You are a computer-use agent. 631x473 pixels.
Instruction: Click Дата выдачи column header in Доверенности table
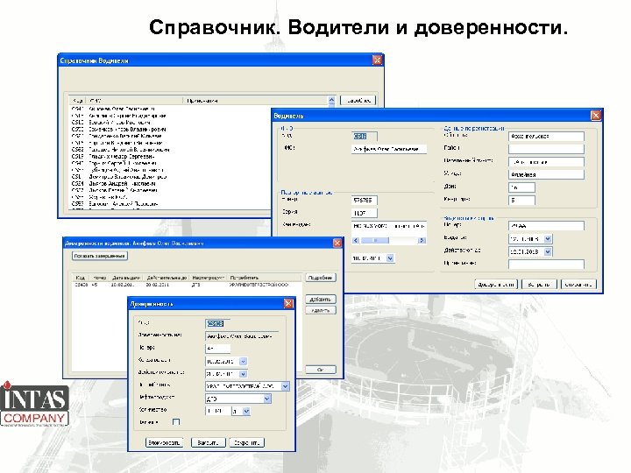pos(126,278)
